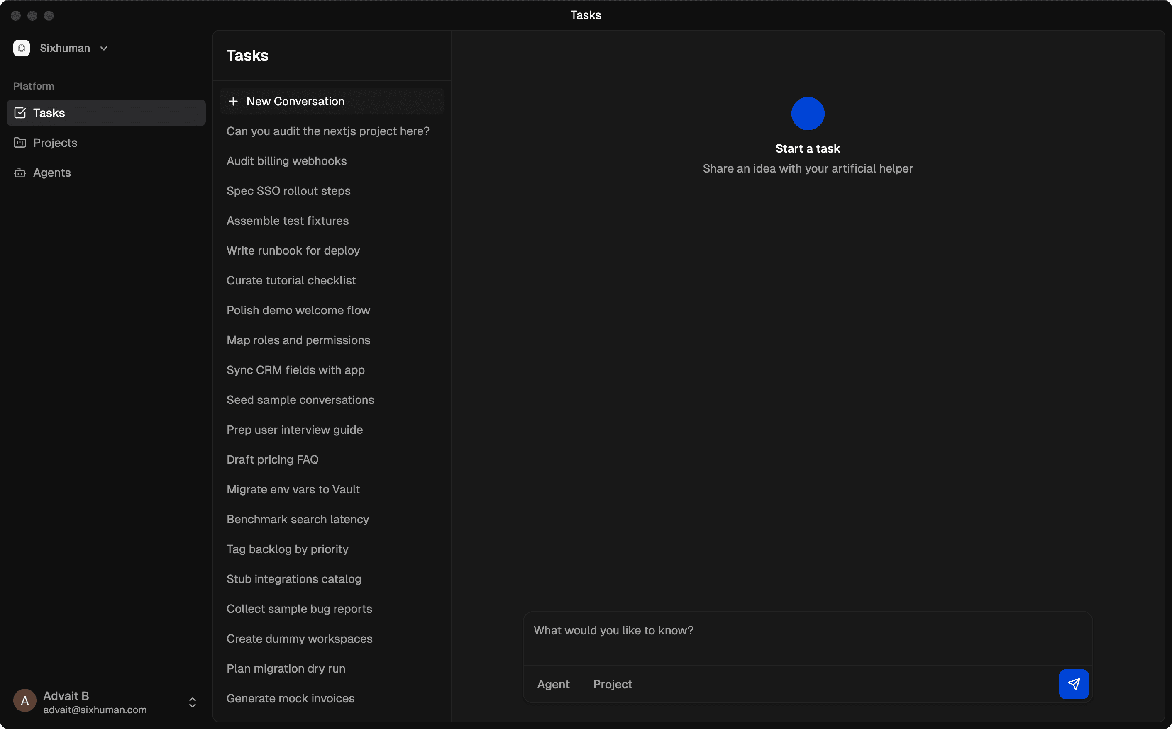Open the Migrate env vars to Vault task
1172x729 pixels.
[293, 489]
